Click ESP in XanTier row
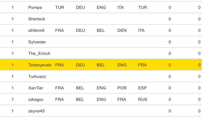Viewport: 202px width, 122px height. (x=142, y=88)
